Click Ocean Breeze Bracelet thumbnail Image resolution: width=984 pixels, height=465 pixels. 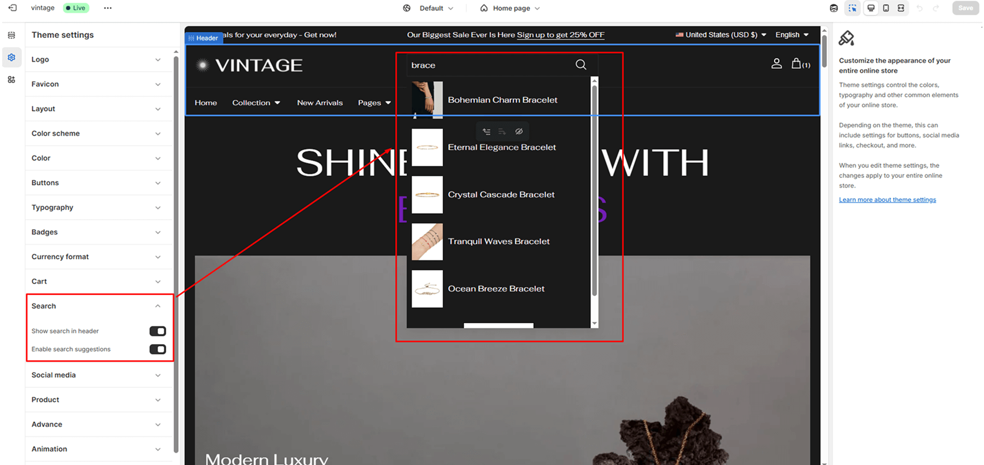427,288
